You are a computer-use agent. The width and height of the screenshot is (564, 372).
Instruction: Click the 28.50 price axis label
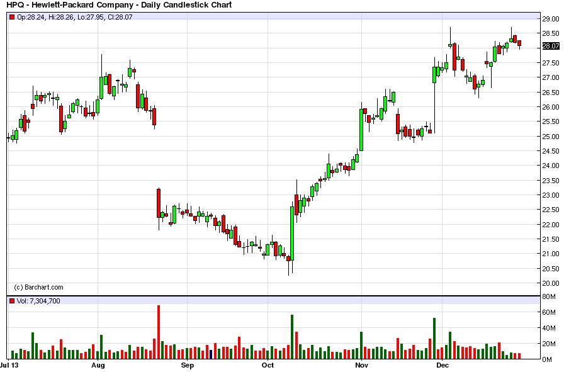(551, 33)
